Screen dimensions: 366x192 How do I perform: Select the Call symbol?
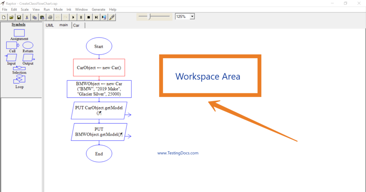pyautogui.click(x=12, y=45)
